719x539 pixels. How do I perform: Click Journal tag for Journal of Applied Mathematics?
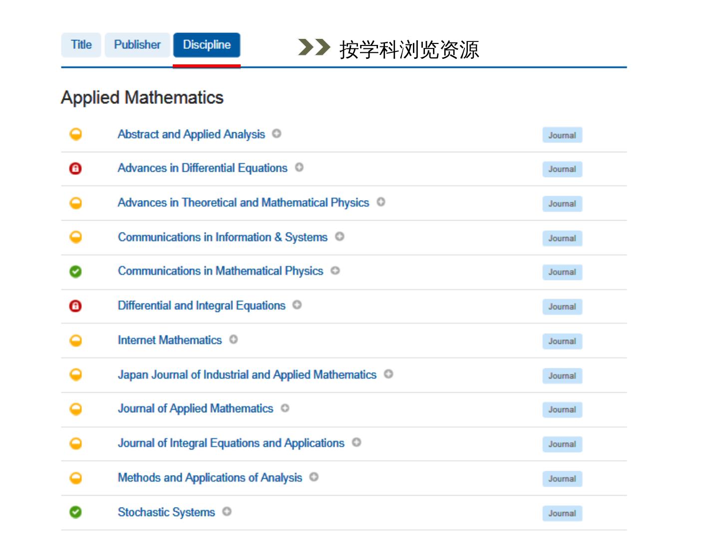[x=562, y=410]
